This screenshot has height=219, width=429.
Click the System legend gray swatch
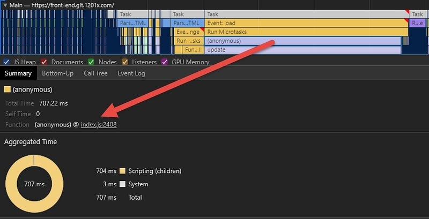coord(122,184)
